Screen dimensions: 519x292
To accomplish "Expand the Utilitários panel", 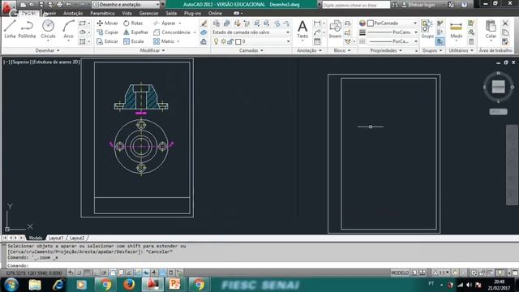I will point(461,50).
